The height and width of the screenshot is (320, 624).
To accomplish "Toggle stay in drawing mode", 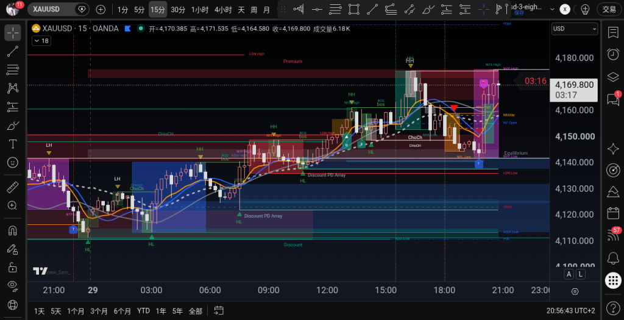I will [x=13, y=249].
